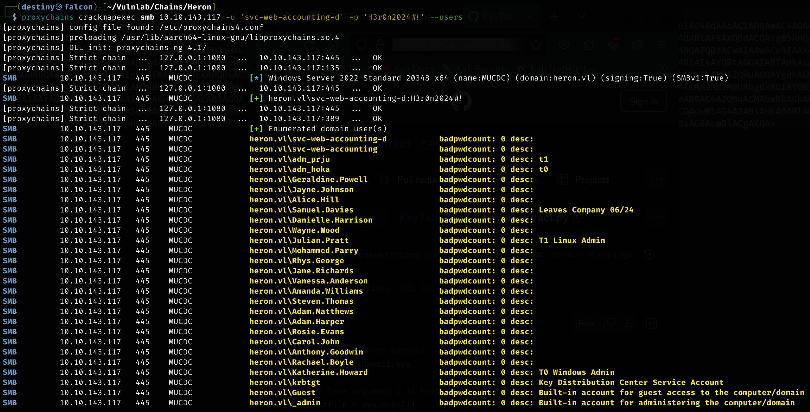Copy raw file contents icon
This screenshot has height=412, width=810.
[x=609, y=324]
